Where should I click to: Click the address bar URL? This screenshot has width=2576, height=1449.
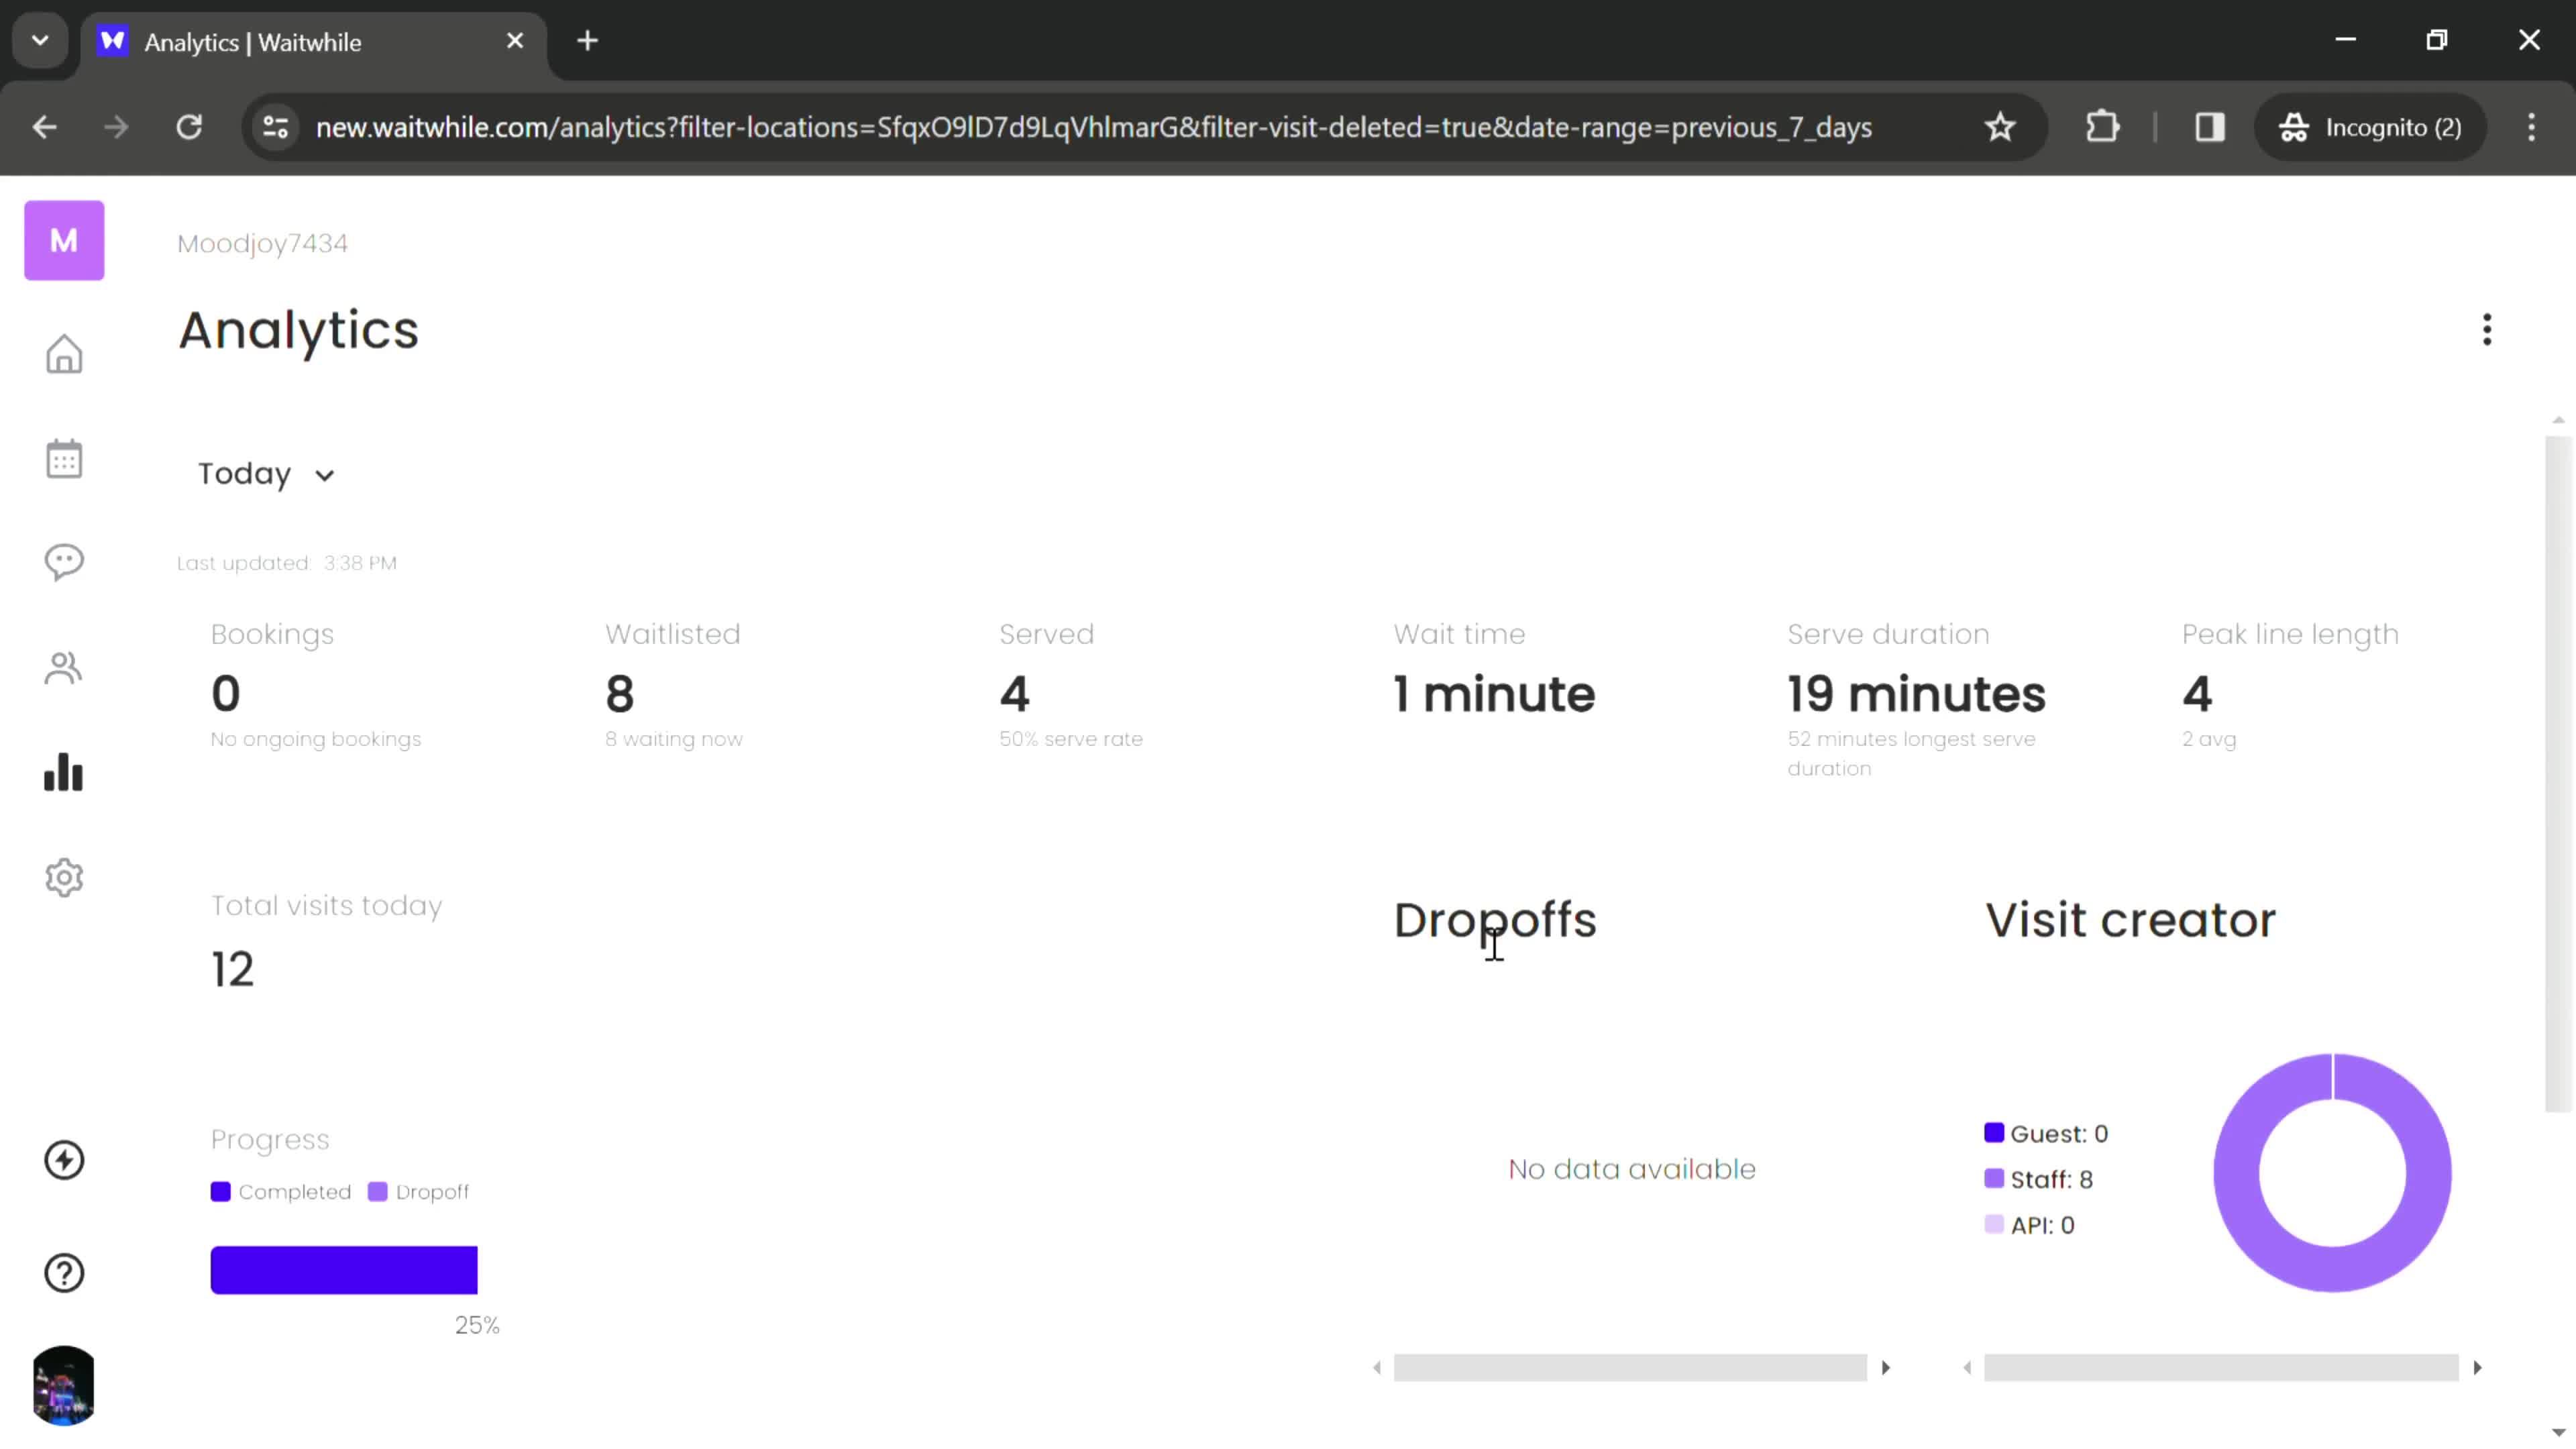pos(1093,128)
